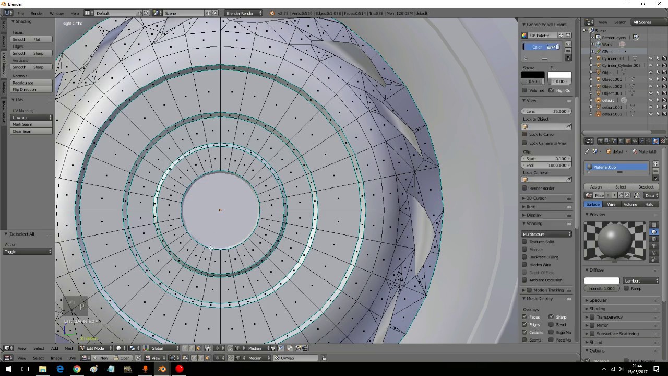Click the Open image button
Screen dimensions: 668x376
tap(123, 358)
